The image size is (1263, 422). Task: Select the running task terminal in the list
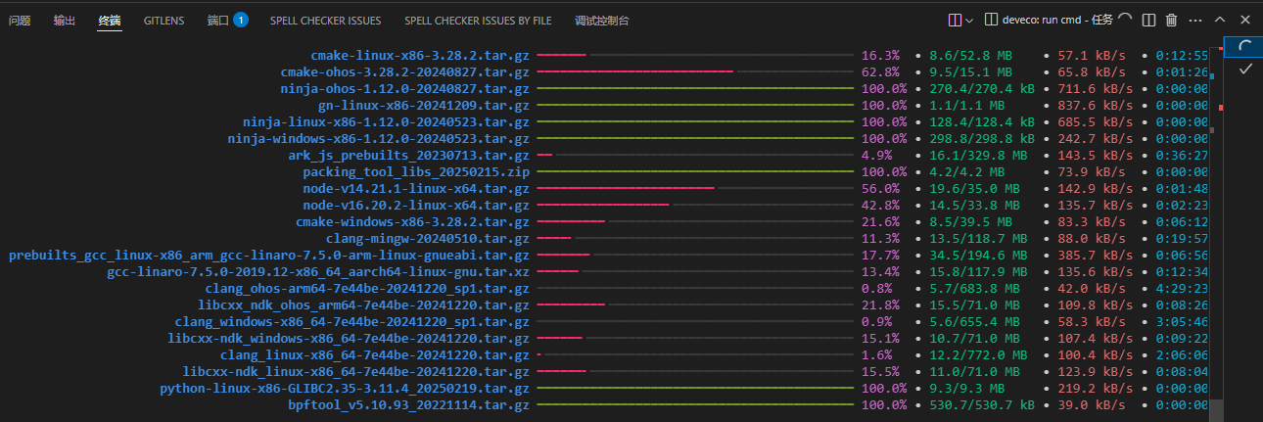(x=1242, y=46)
